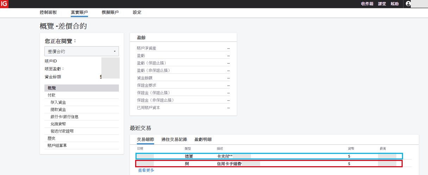Screen dimensions: 428x175
Task: Click the 已用賬戶資本 row label
Action: [148, 107]
